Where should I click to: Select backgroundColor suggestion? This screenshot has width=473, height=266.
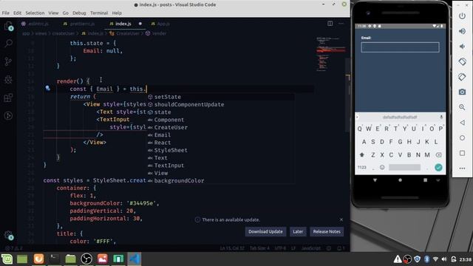[221, 180]
